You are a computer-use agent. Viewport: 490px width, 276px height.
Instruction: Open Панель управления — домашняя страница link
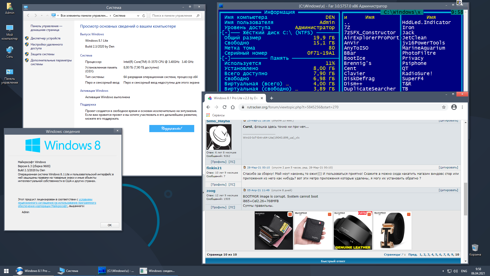pyautogui.click(x=46, y=28)
